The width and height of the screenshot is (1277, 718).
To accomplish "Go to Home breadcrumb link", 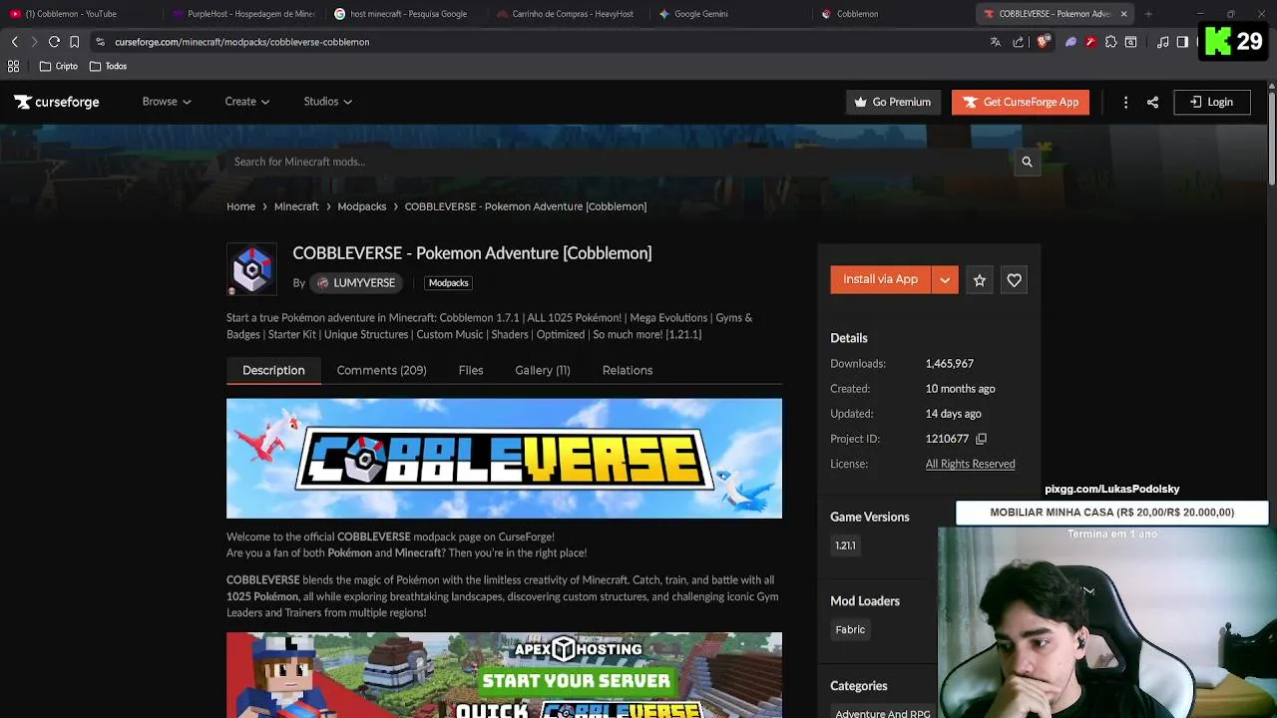I will (x=240, y=206).
